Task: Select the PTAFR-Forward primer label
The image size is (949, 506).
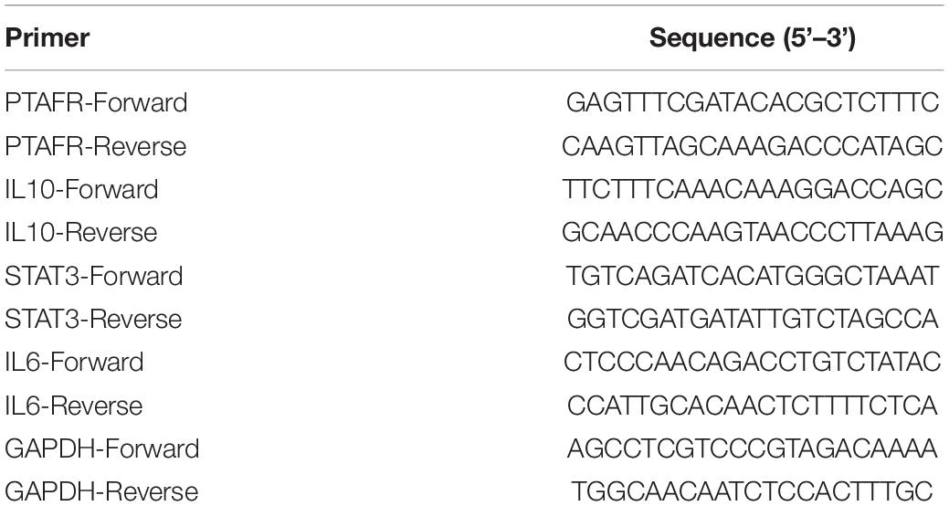Action: click(x=96, y=102)
